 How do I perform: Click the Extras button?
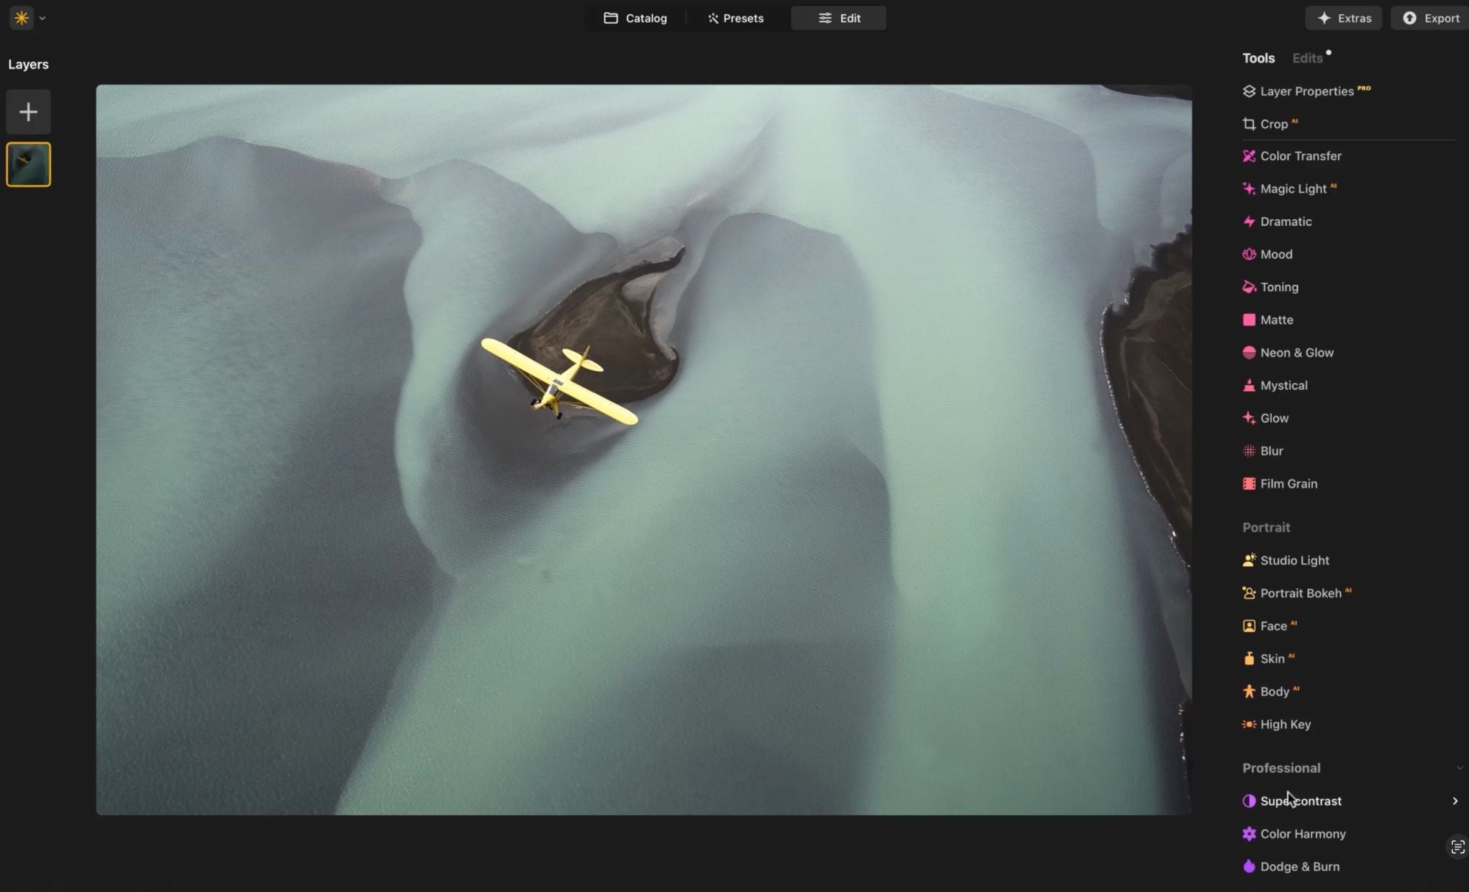point(1343,18)
